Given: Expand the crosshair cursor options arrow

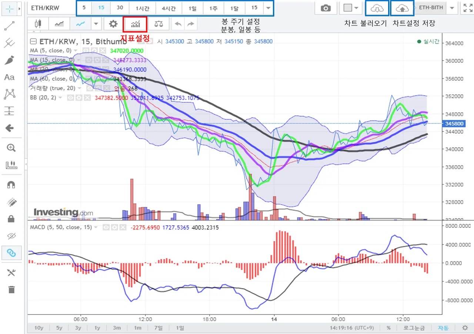Looking at the screenshot, I should 20,8.
